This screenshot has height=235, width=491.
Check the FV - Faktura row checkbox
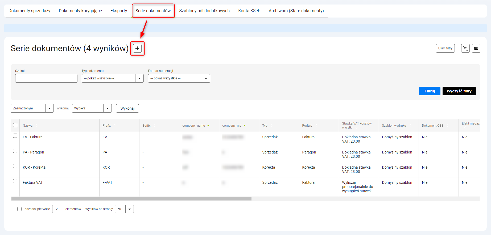coord(15,136)
